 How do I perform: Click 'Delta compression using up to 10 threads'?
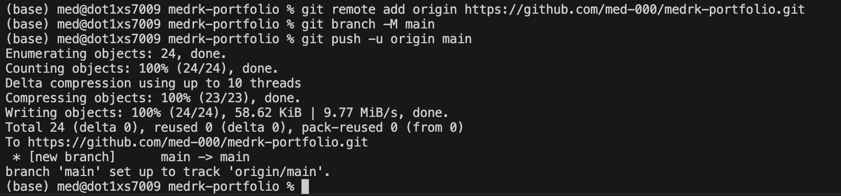[x=153, y=83]
